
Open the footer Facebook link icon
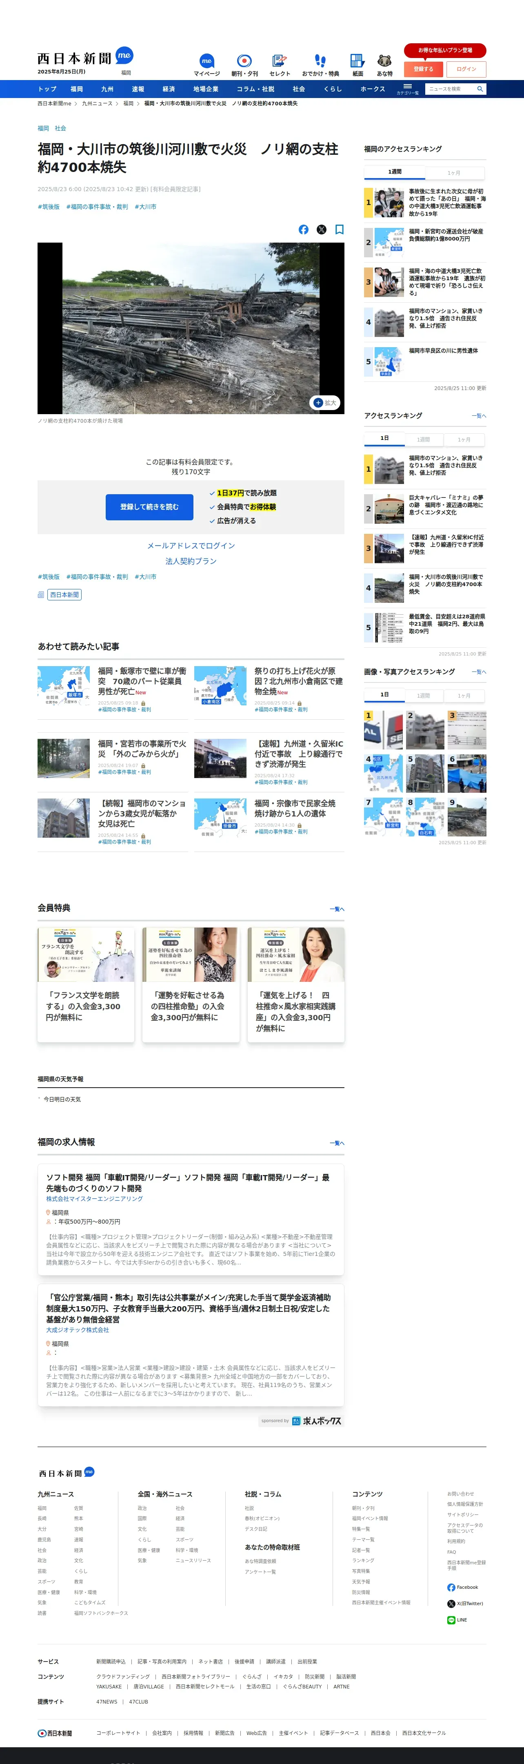[x=451, y=1587]
